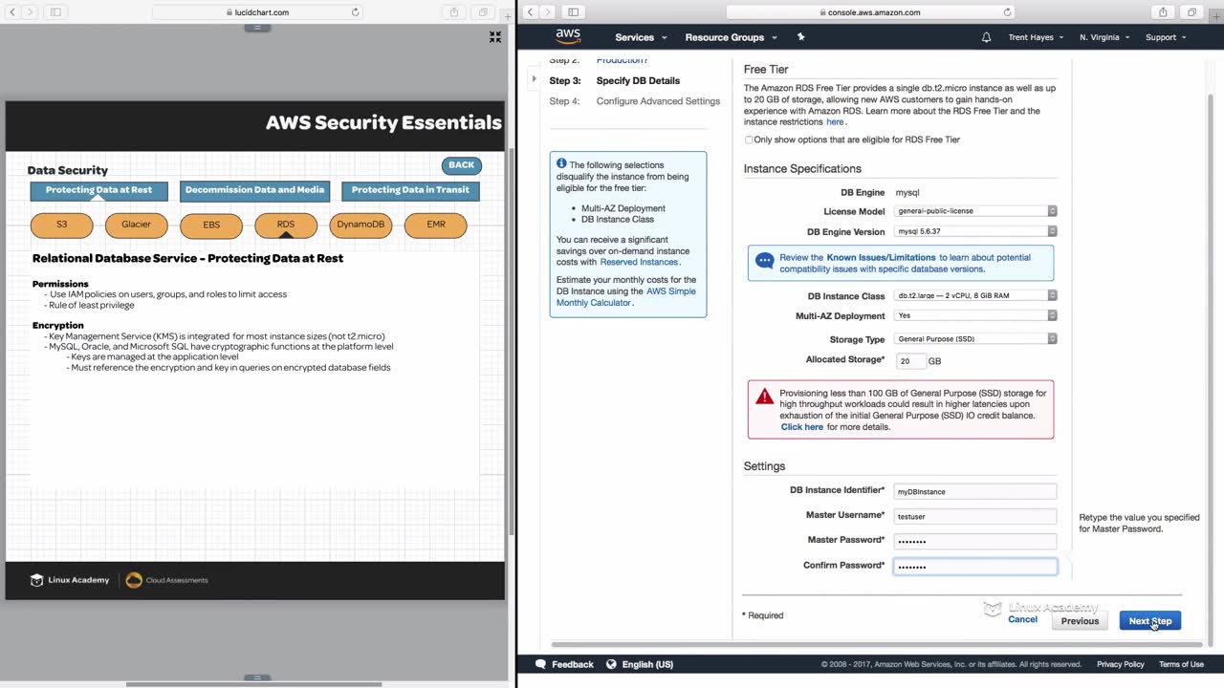Enable only RDS Free Tier eligible options
This screenshot has width=1224, height=688.
click(x=749, y=140)
